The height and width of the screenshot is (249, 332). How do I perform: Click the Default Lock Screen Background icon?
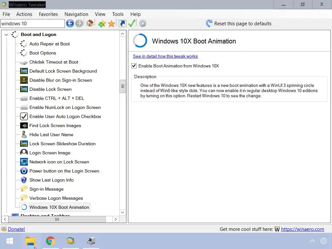pyautogui.click(x=24, y=71)
